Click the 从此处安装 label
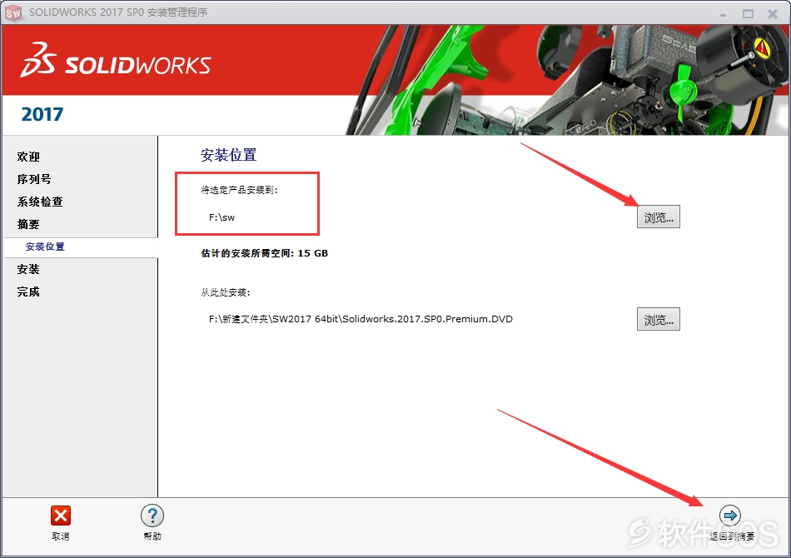Screen dimensions: 791x558 [x=226, y=292]
